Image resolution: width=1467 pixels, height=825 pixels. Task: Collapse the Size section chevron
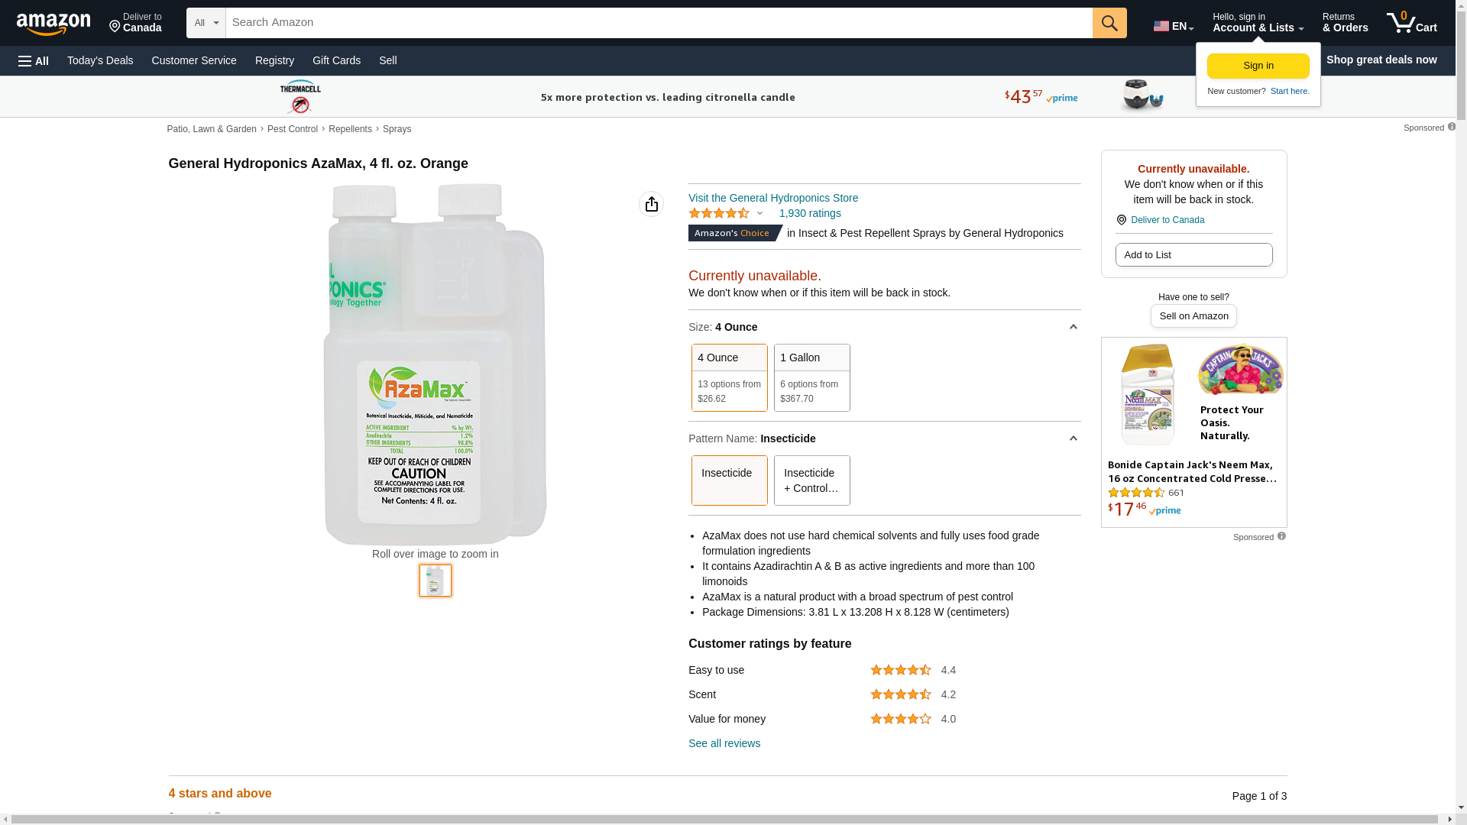tap(1073, 327)
